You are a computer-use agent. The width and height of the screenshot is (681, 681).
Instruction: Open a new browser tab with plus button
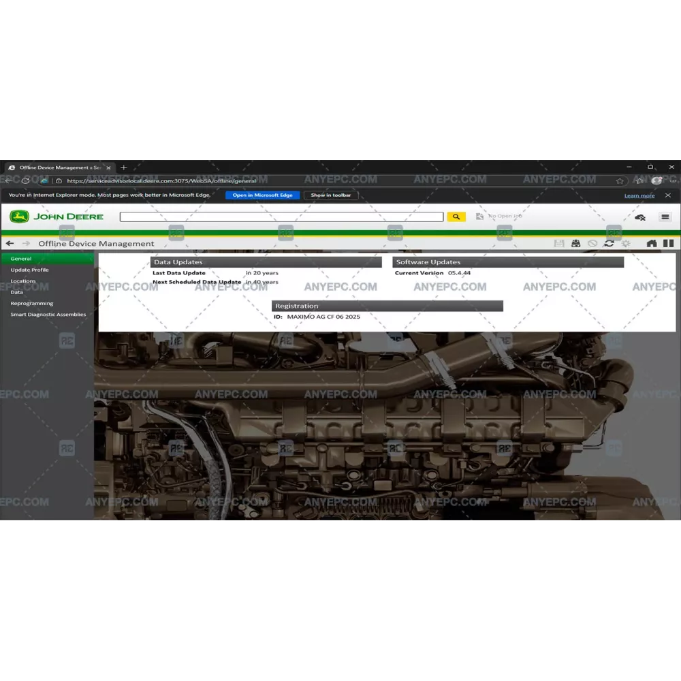pos(123,168)
